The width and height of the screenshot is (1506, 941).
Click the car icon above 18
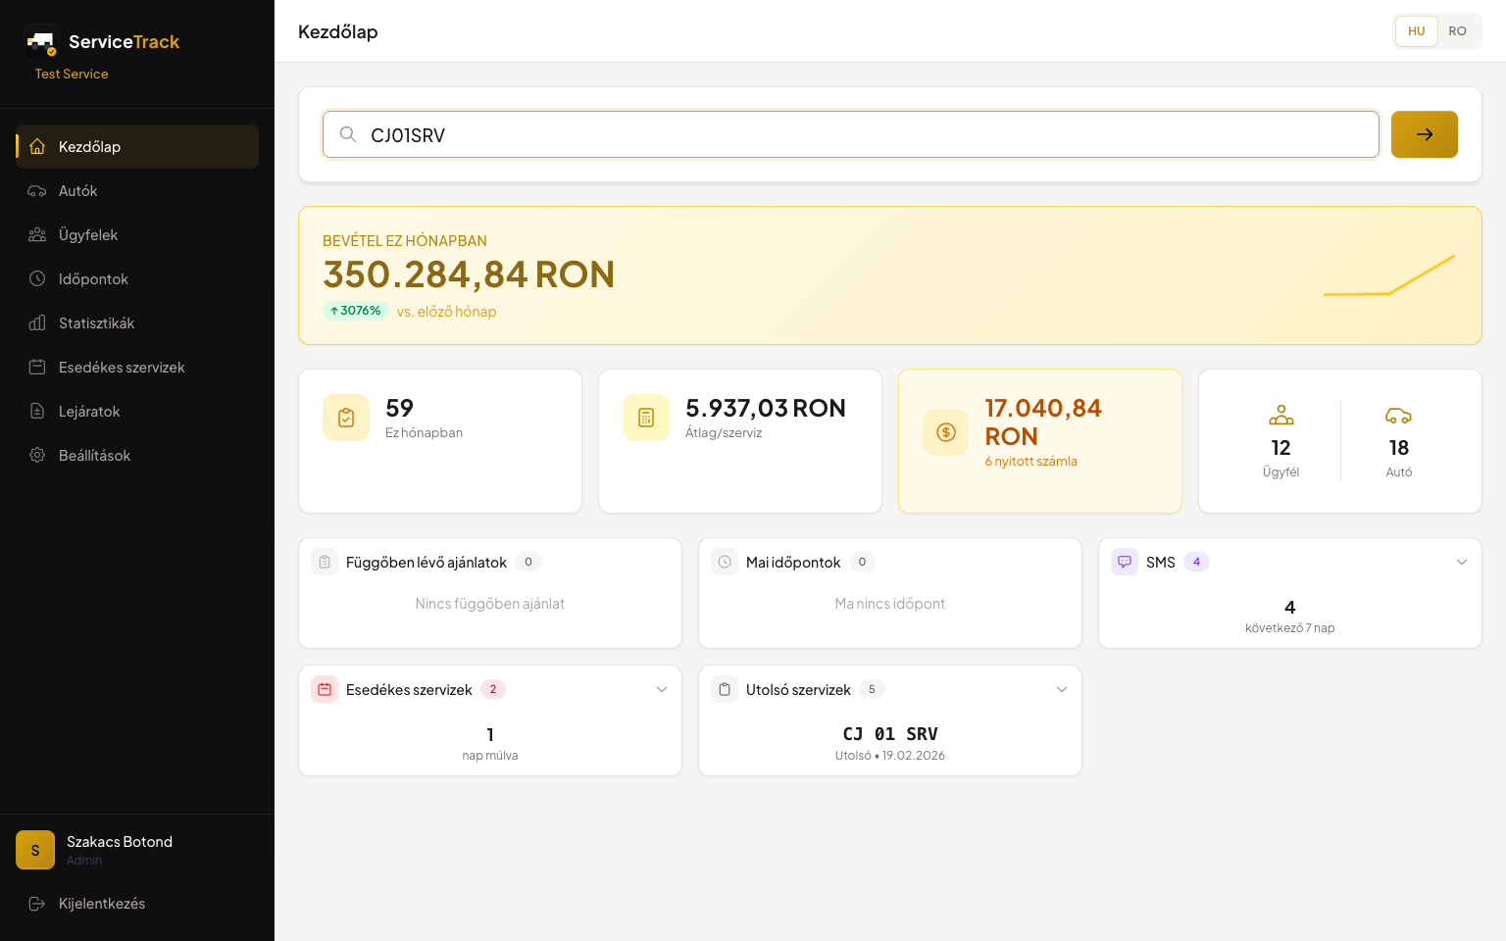point(1398,416)
